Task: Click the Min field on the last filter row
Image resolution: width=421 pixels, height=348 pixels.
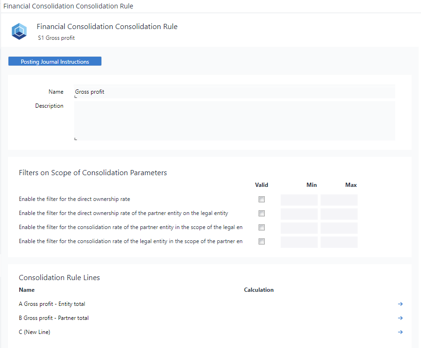Action: click(x=299, y=241)
